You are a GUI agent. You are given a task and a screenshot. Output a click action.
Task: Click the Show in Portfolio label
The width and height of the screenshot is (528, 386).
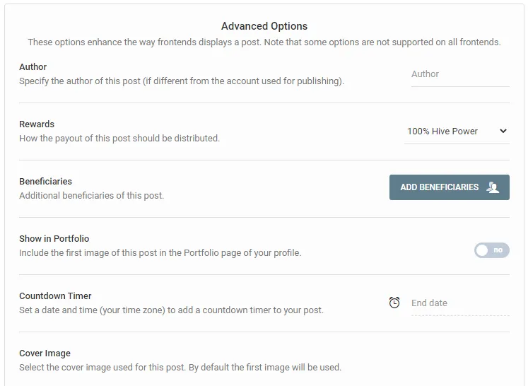coord(54,238)
